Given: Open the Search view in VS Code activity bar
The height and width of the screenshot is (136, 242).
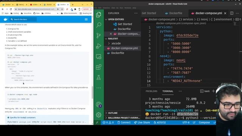Looking at the screenshot, I should [99, 25].
